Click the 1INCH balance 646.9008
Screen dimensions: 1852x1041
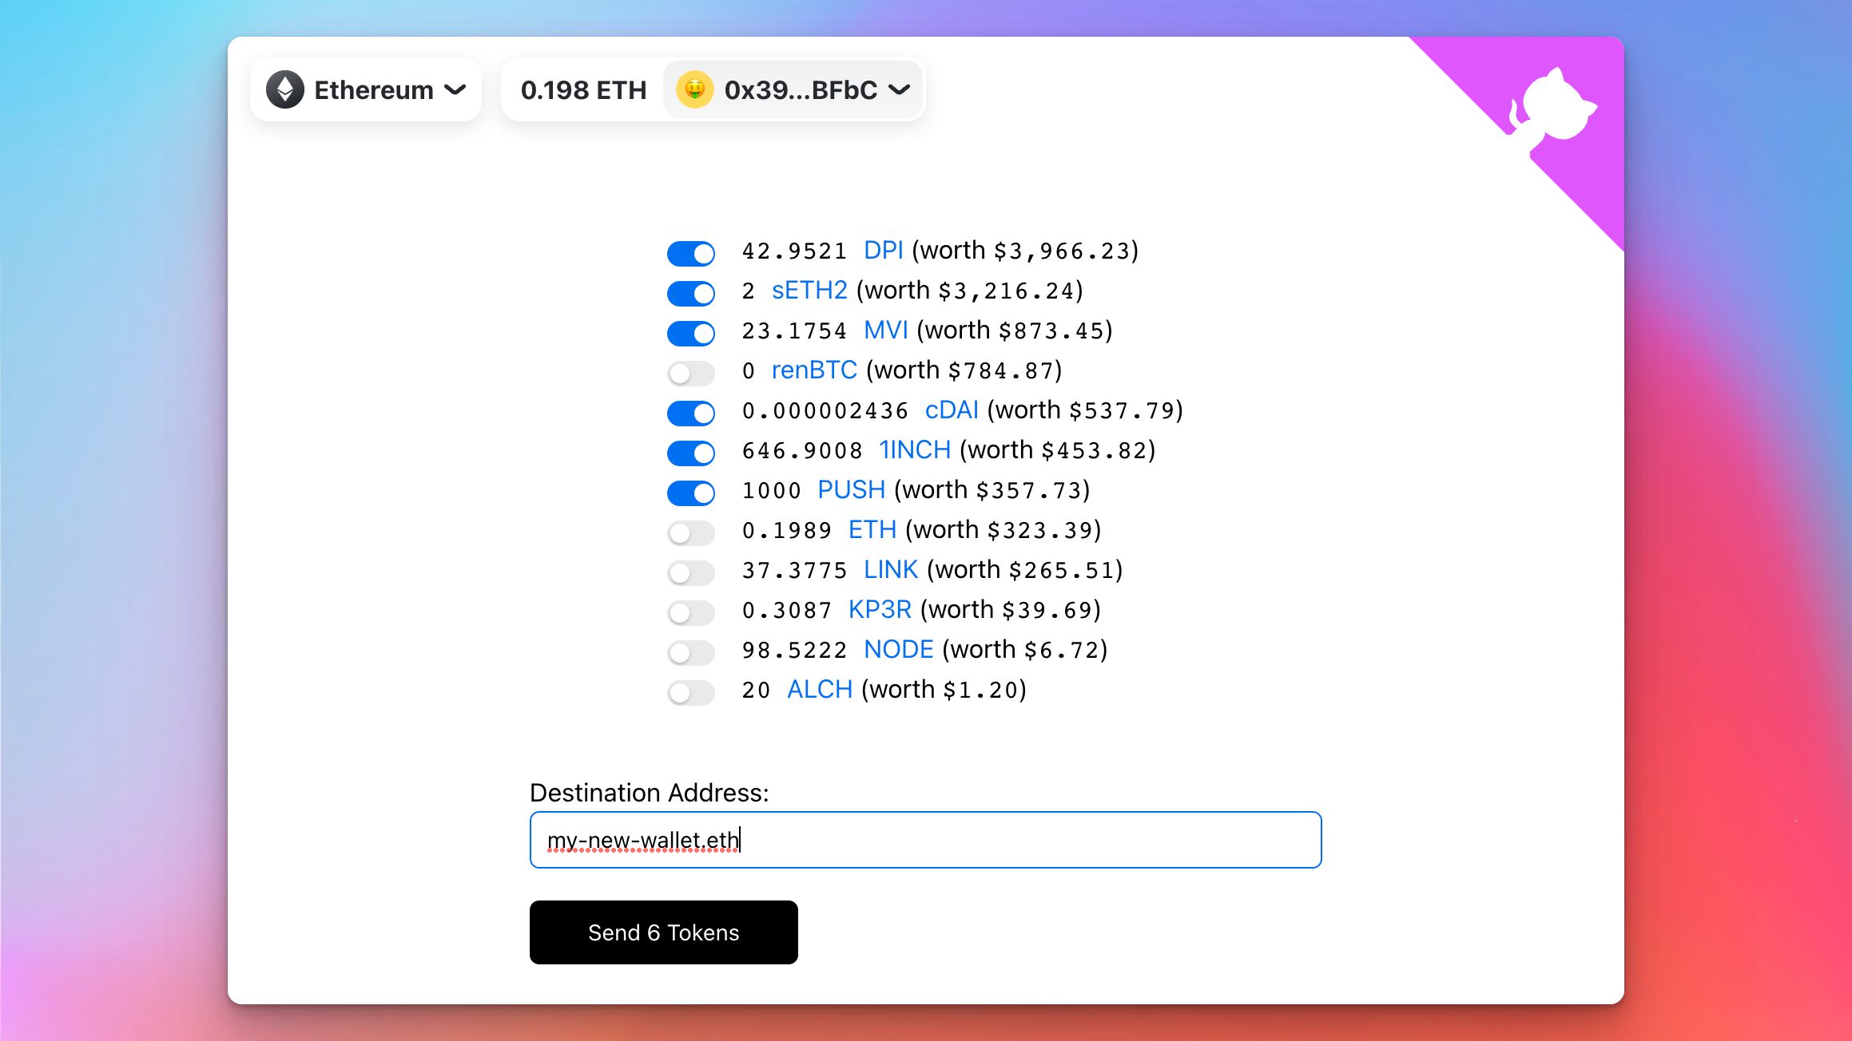coord(801,451)
